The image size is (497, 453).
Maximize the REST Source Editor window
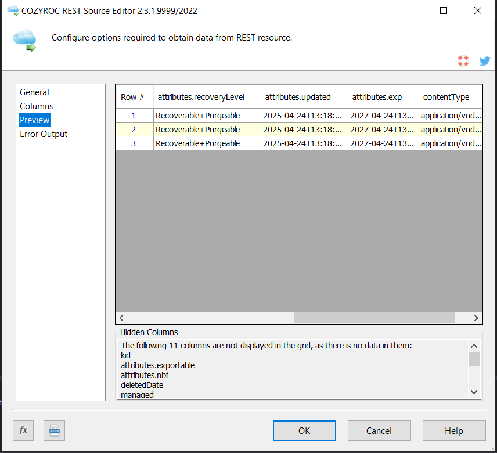[x=444, y=10]
